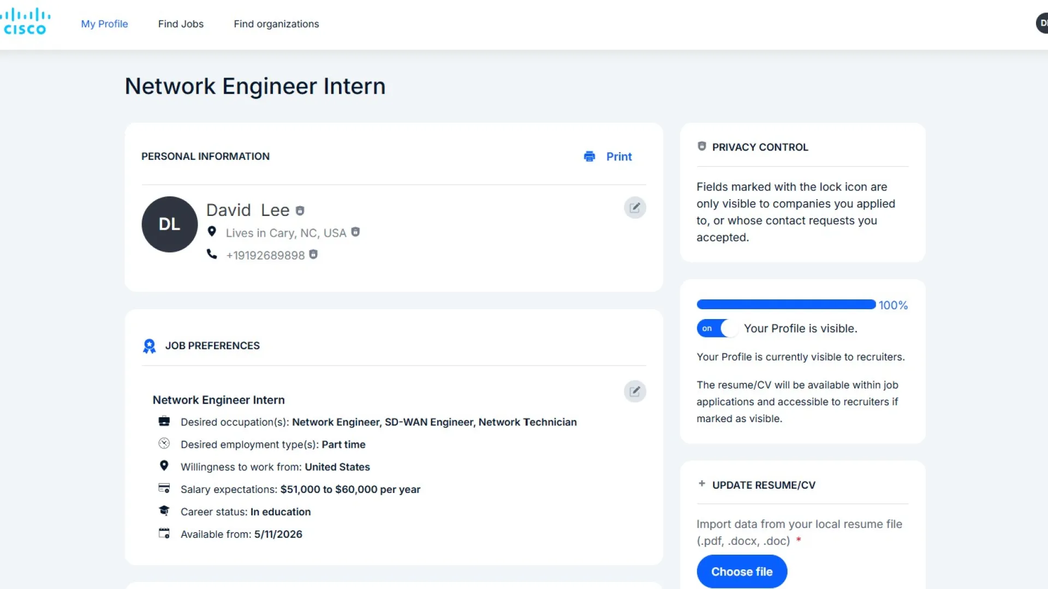
Task: Click the briefcase icon for desired occupations
Action: [164, 421]
